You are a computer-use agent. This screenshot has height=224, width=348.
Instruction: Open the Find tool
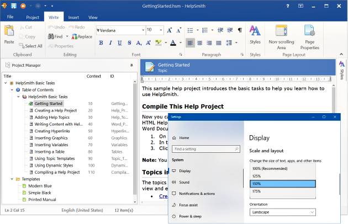click(x=55, y=36)
